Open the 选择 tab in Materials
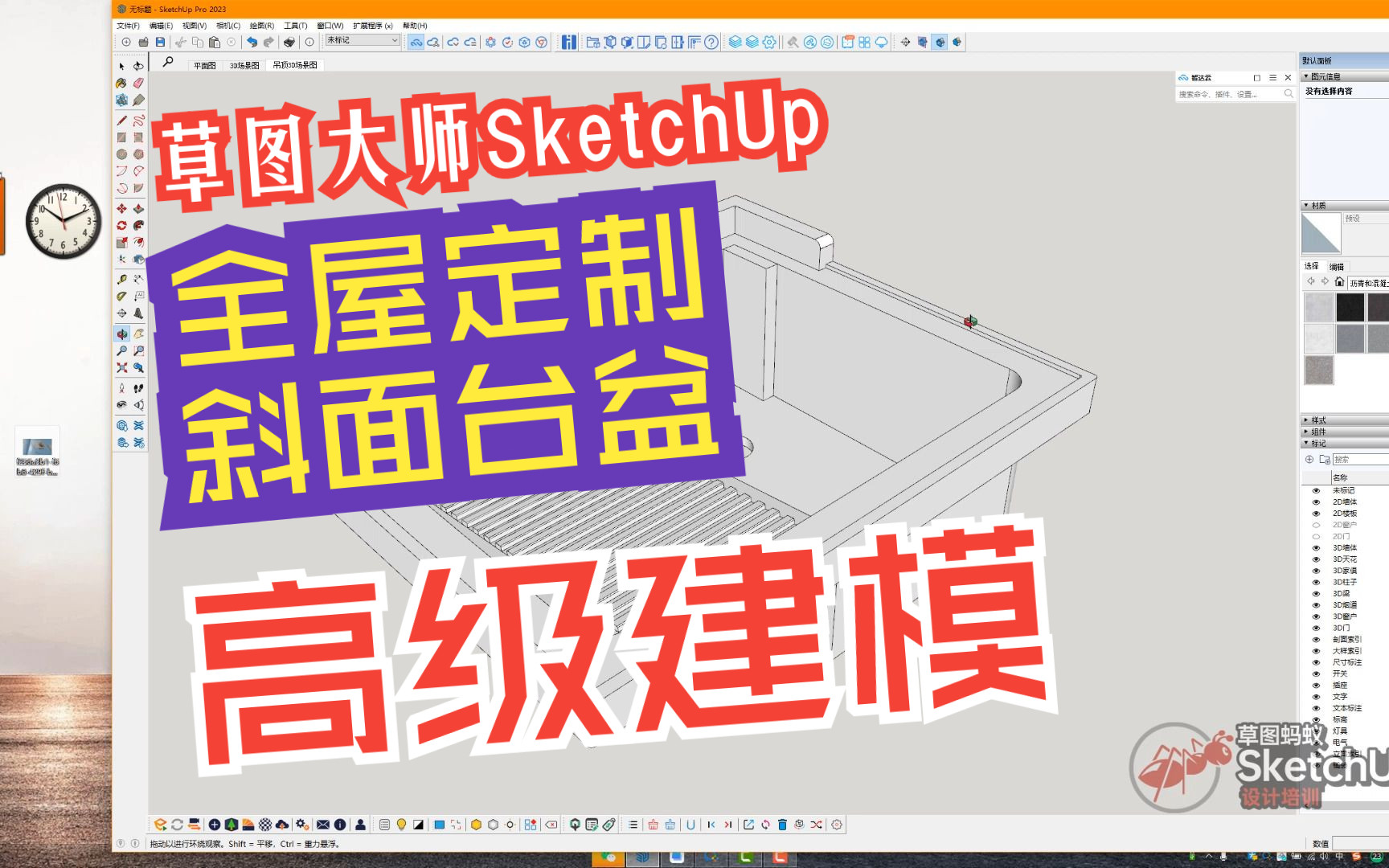The image size is (1389, 868). [x=1311, y=266]
